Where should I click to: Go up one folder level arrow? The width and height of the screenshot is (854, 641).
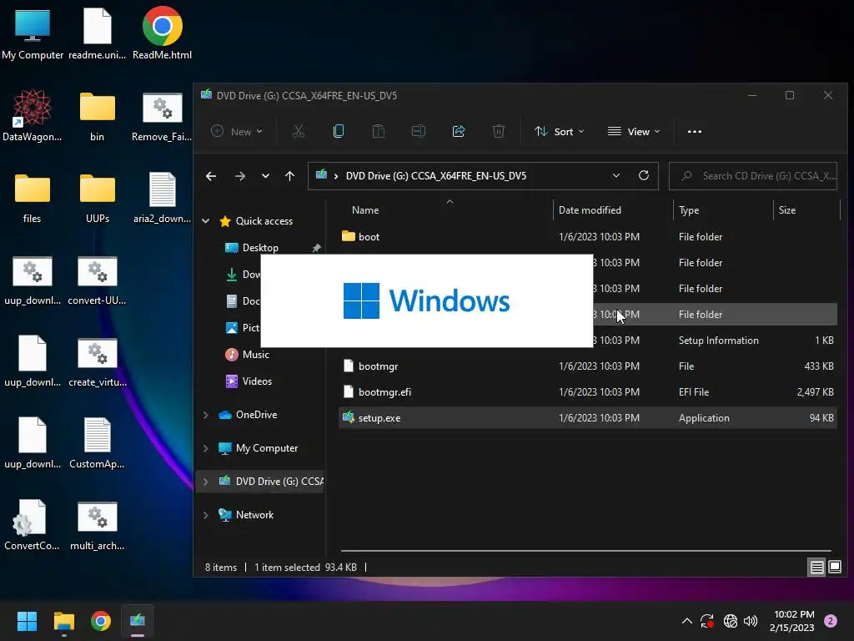point(289,176)
